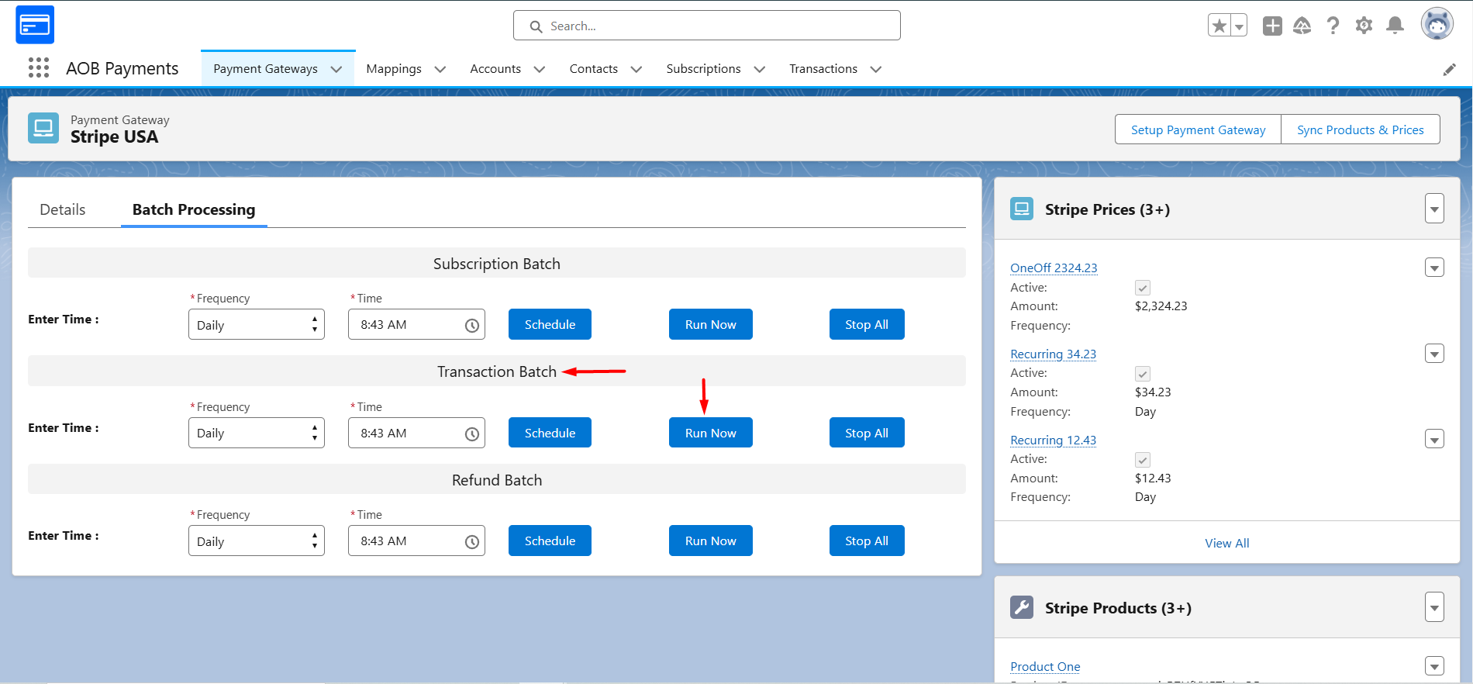Viewport: 1473px width, 684px height.
Task: Toggle the Active checkbox for Recurring 12.43
Action: 1143,460
